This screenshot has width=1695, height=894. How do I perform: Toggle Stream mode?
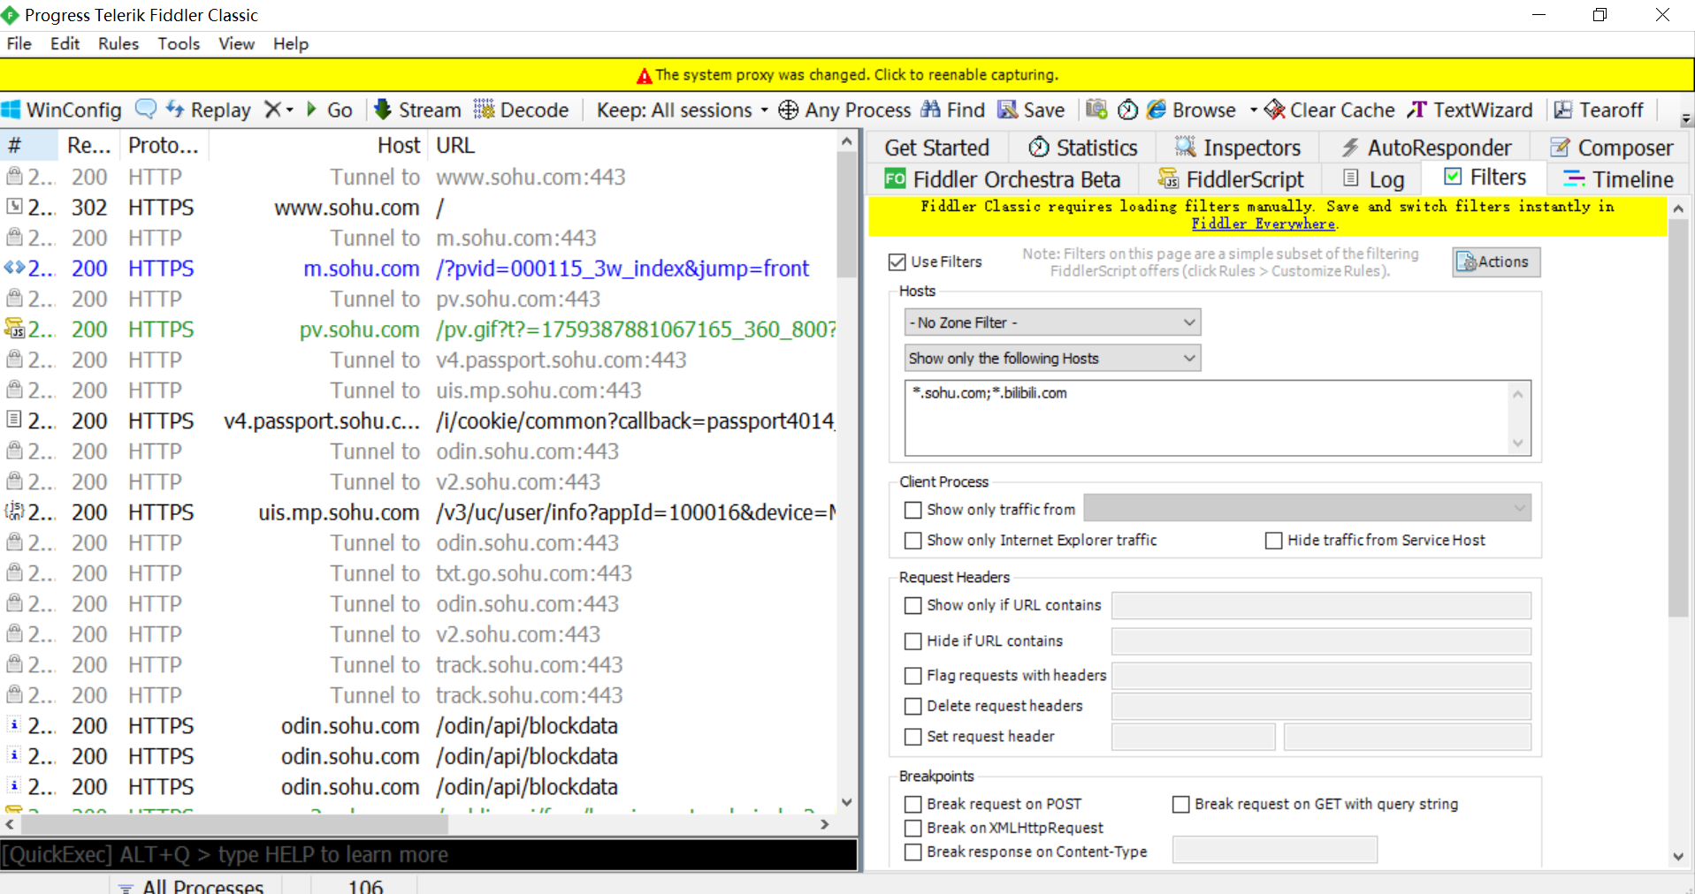click(x=417, y=110)
